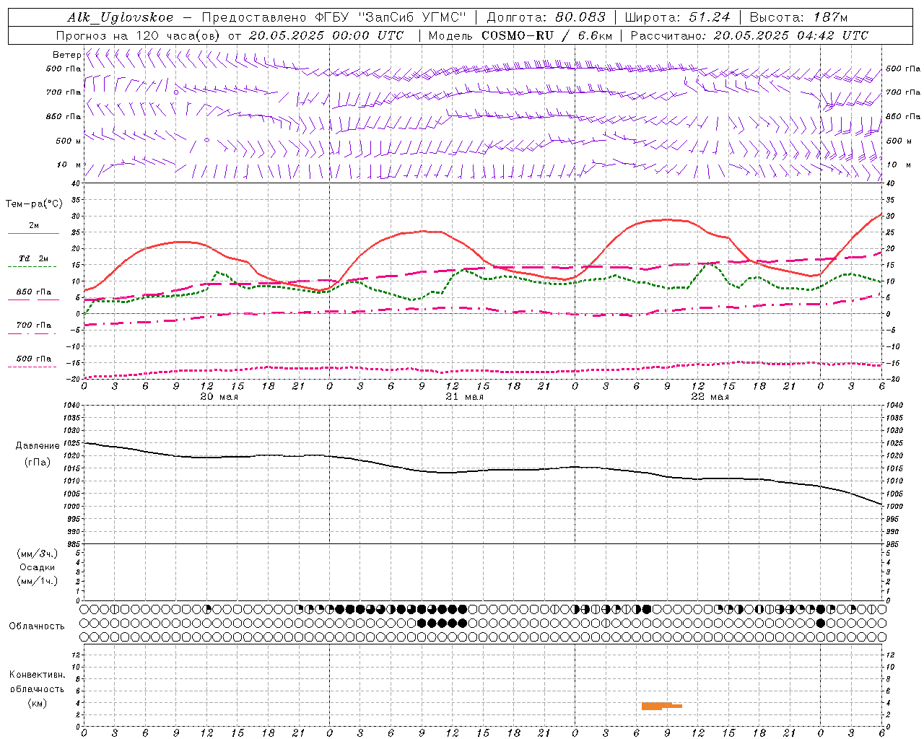Click the (мм/3ч.) precipitation unit label
Image resolution: width=924 pixels, height=739 pixels.
(x=38, y=554)
